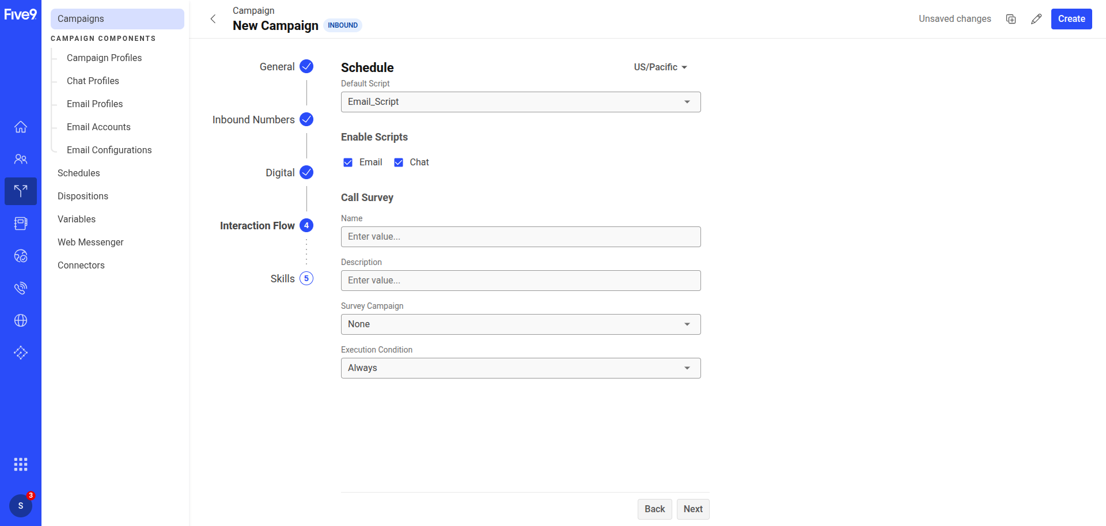Select Campaigns in the side menu
1106x526 pixels.
118,19
